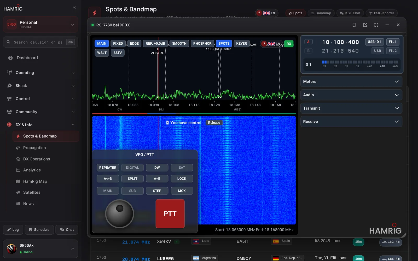Click the 18.100.400 VFO A frequency
The width and height of the screenshot is (418, 261).
tap(340, 42)
